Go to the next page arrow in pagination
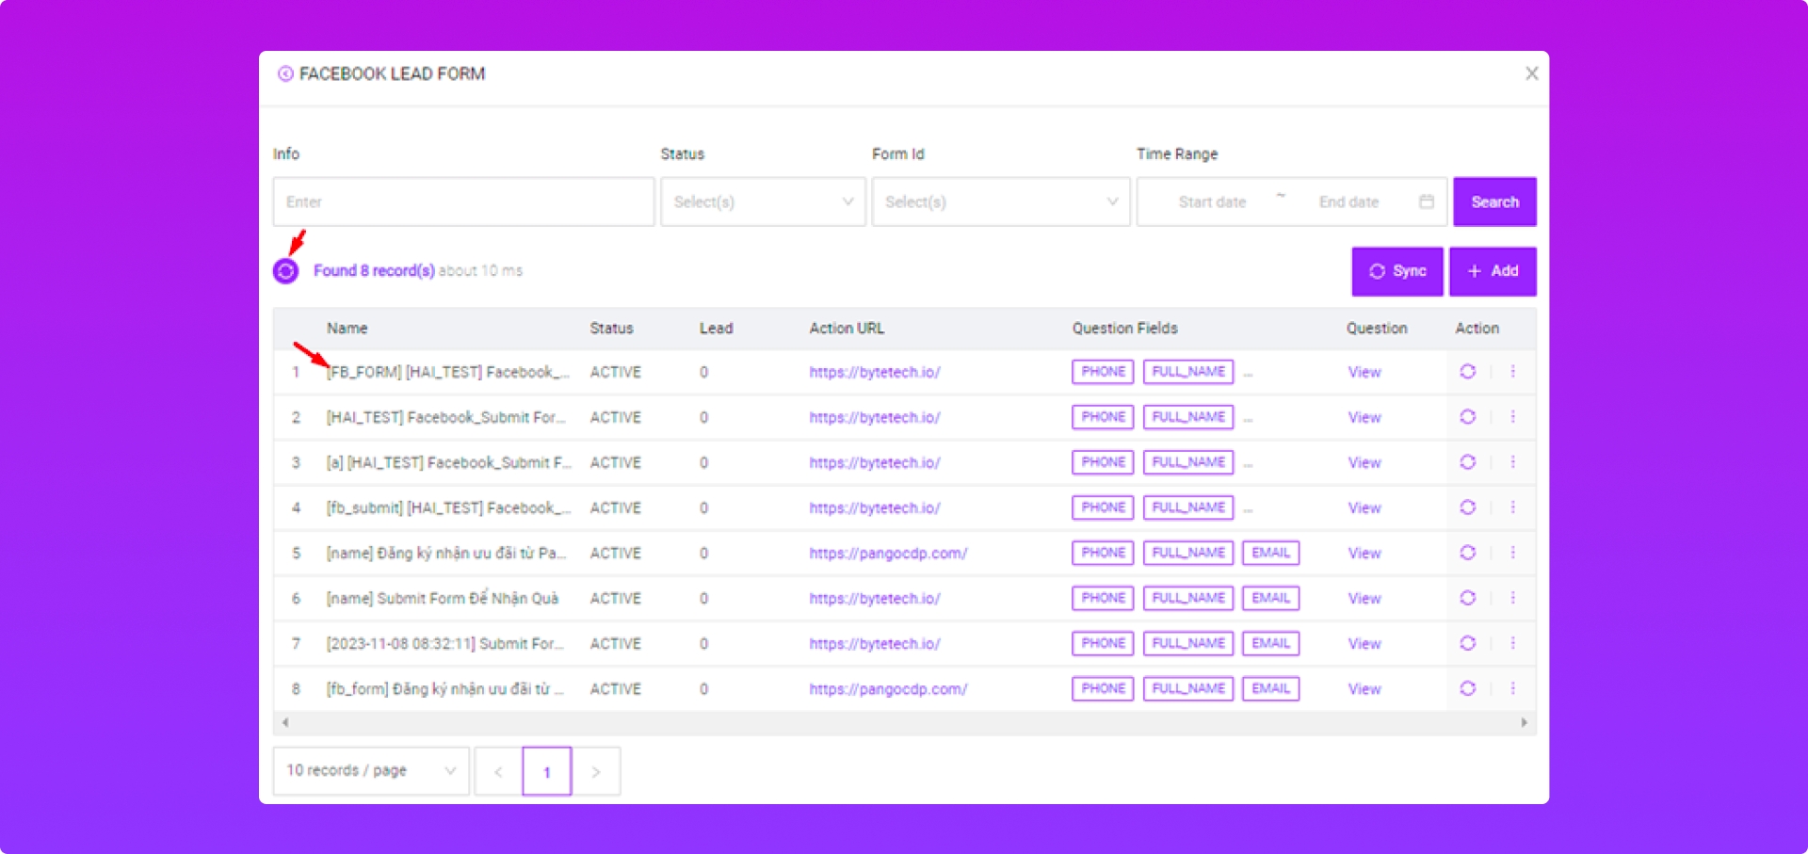1808x854 pixels. pos(595,771)
